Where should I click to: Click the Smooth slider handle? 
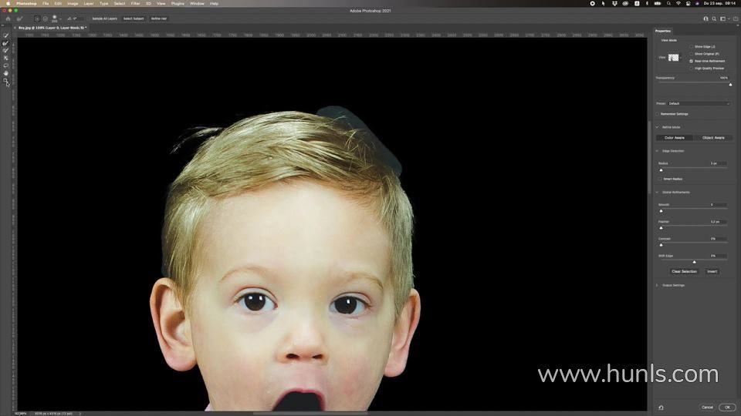pos(661,211)
